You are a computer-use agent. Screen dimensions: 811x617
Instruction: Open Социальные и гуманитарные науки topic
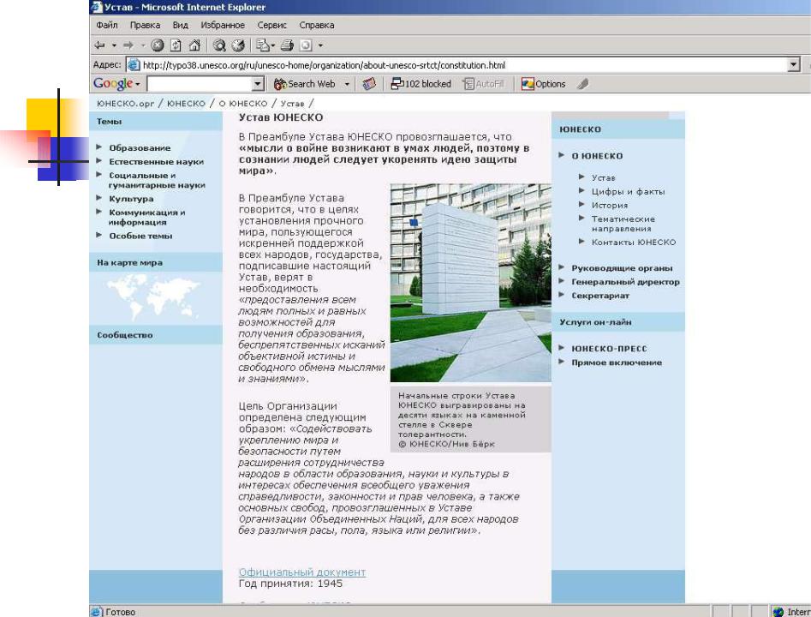pyautogui.click(x=157, y=180)
